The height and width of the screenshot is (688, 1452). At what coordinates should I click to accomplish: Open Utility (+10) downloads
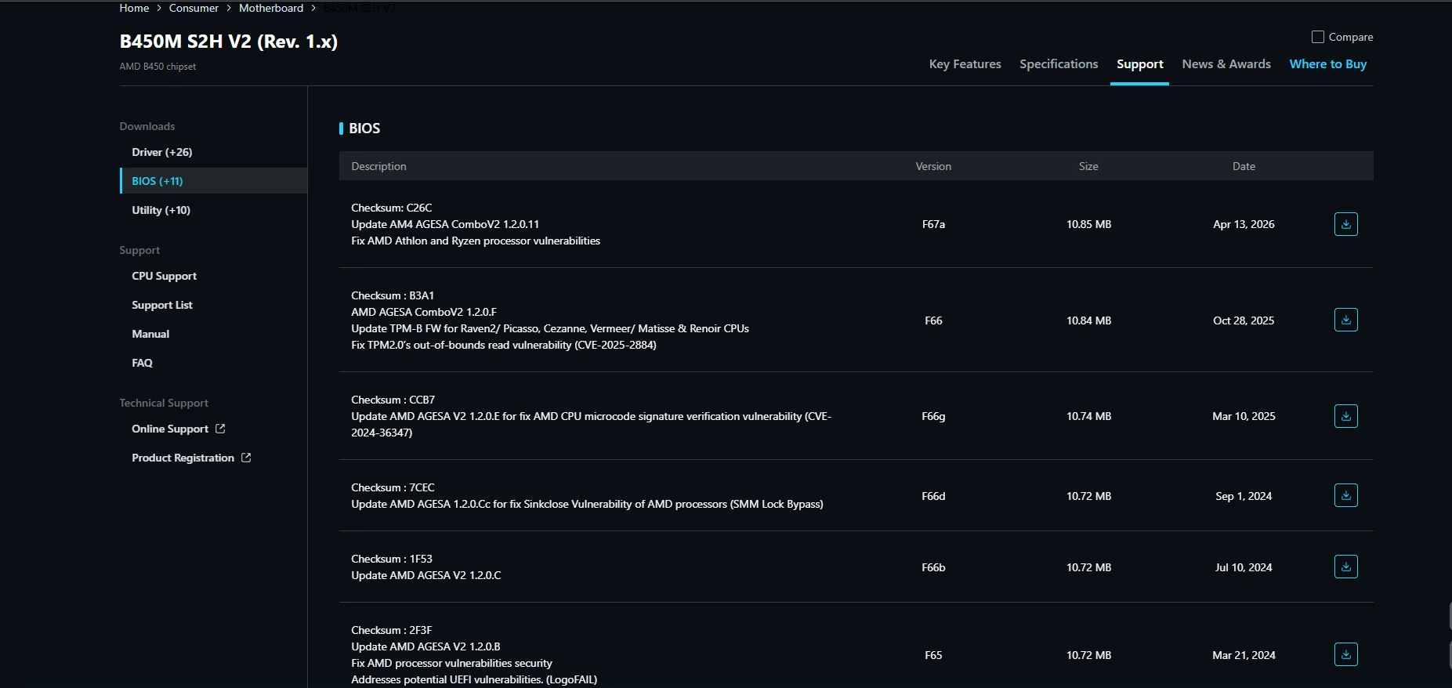[x=161, y=210]
